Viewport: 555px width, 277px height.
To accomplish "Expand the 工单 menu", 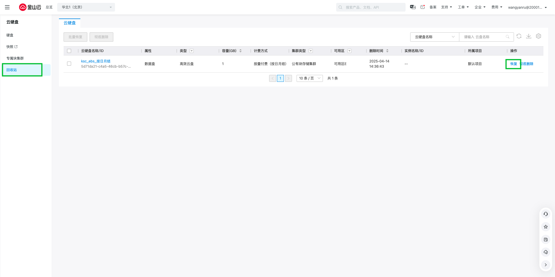I will (463, 7).
